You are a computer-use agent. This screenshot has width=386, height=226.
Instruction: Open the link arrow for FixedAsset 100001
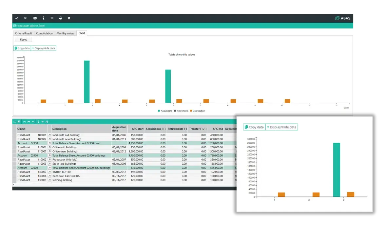(49, 135)
